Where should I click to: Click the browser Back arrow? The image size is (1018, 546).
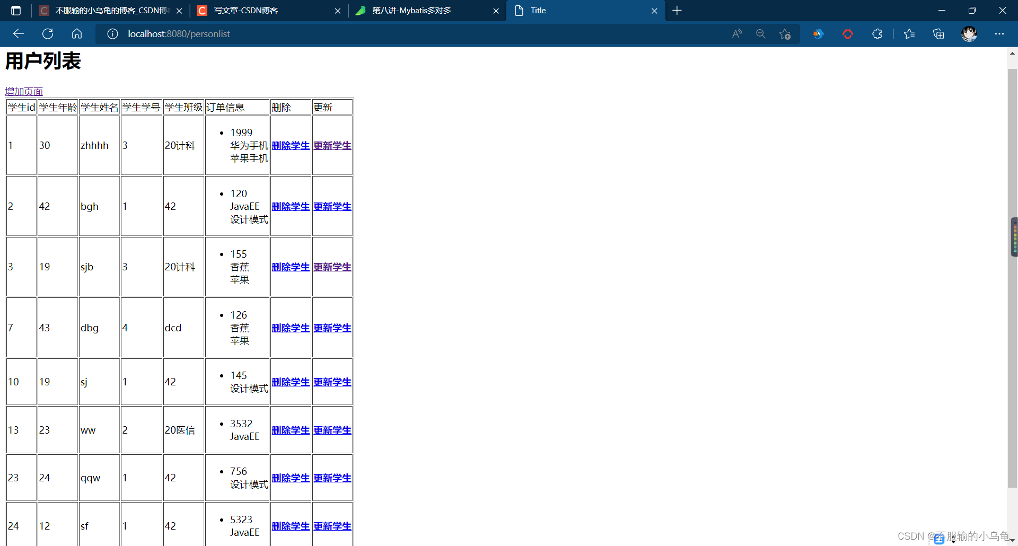tap(19, 34)
